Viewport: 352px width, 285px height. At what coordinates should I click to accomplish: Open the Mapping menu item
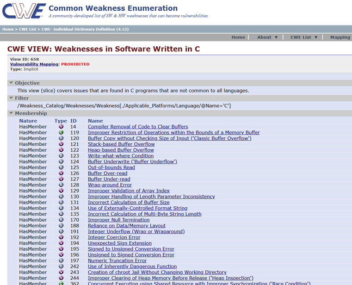click(340, 37)
